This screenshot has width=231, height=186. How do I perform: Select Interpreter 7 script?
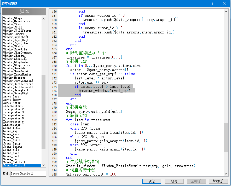(x=13, y=125)
